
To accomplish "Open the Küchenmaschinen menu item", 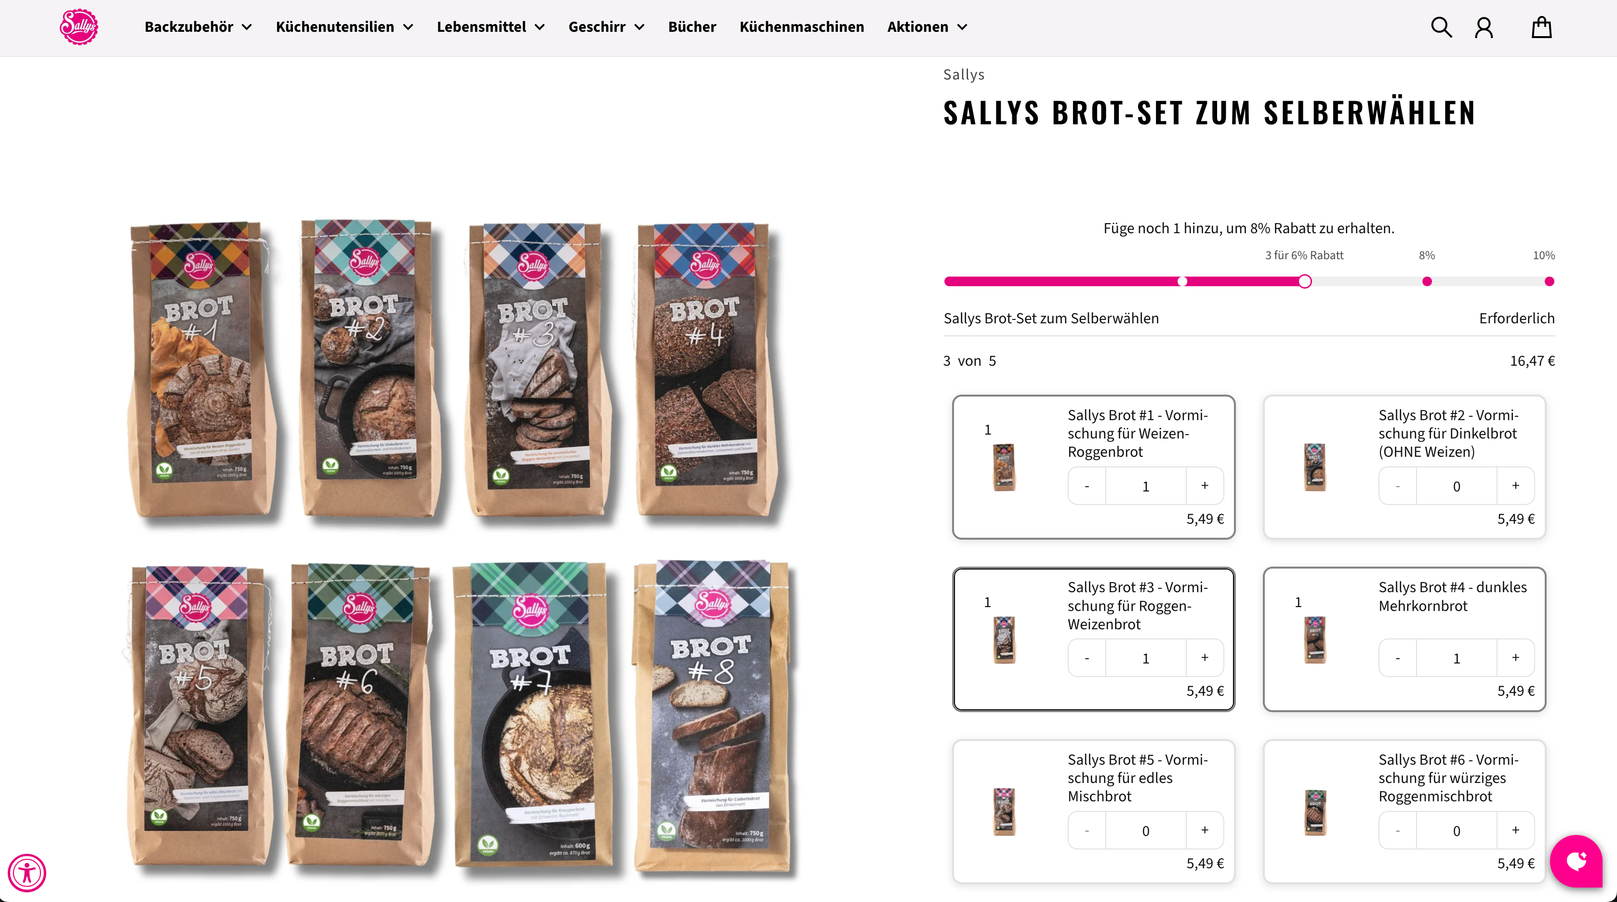I will [802, 27].
